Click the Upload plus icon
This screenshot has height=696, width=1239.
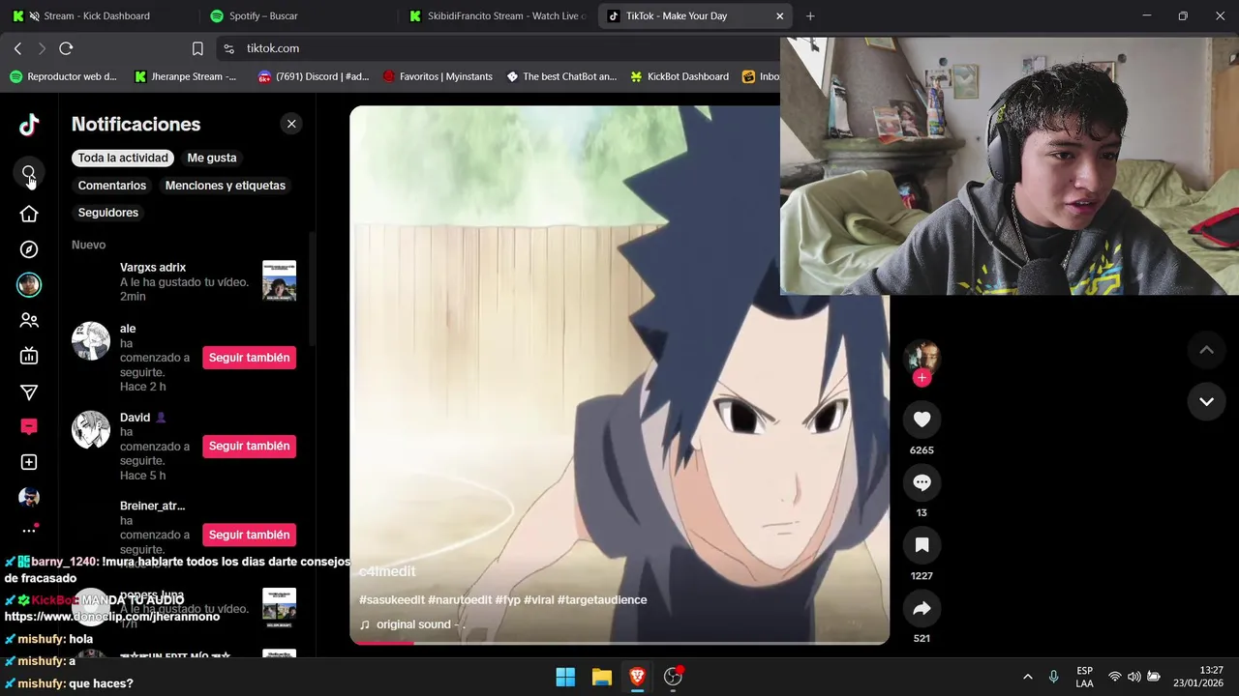(29, 462)
